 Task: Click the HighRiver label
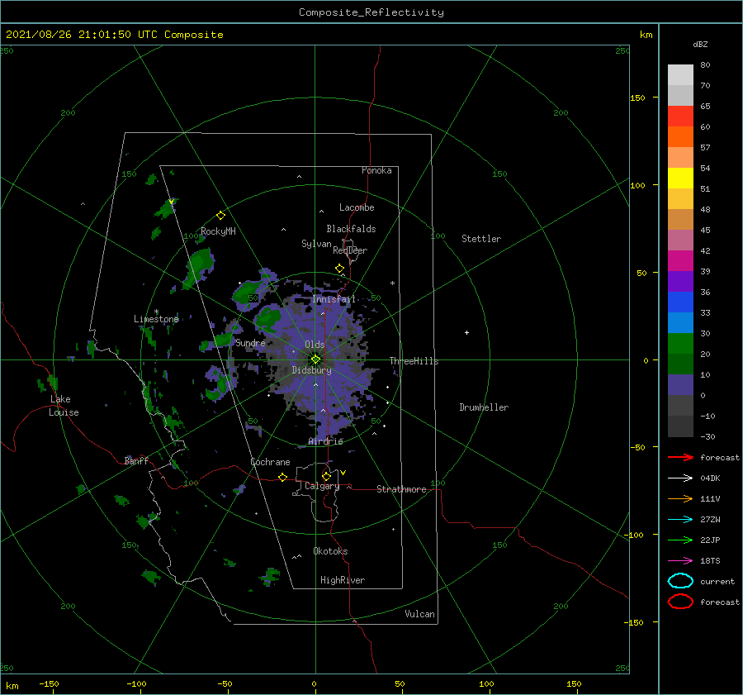point(343,580)
